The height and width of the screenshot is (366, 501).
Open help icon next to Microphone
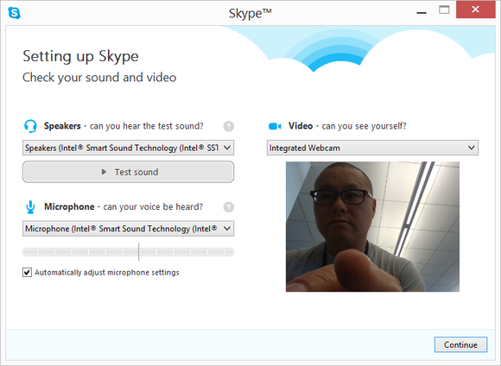228,207
